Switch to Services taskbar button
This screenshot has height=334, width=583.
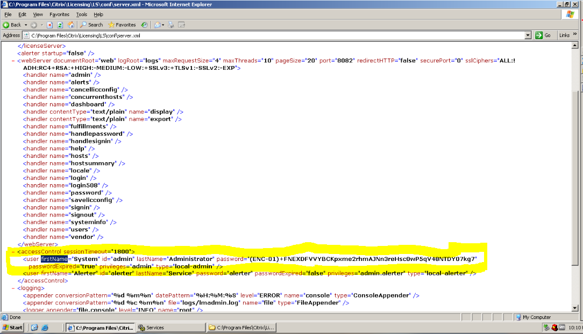170,328
